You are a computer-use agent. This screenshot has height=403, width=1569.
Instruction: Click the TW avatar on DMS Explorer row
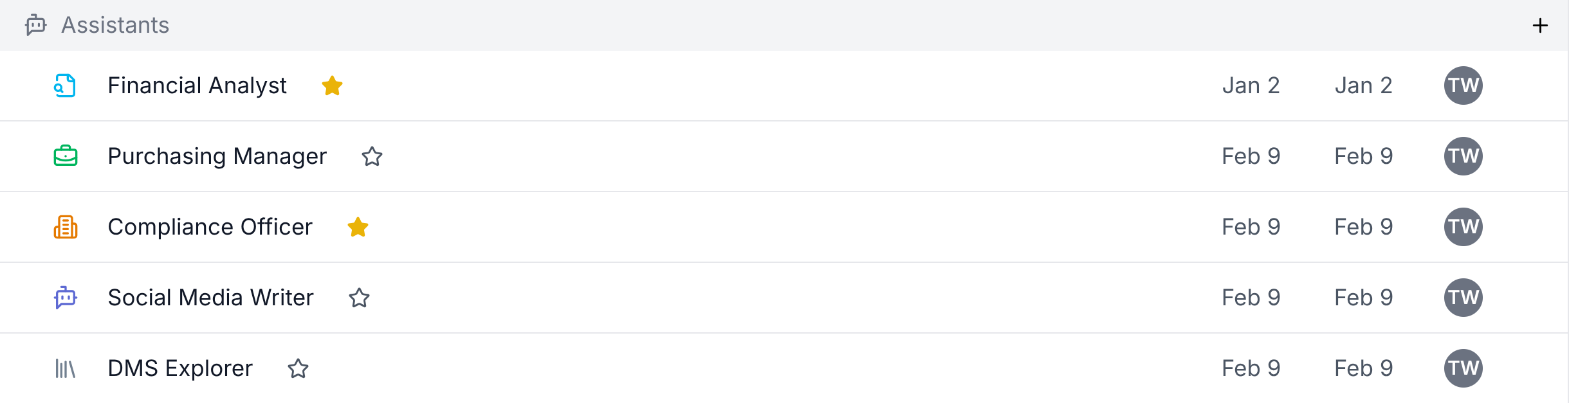point(1463,368)
